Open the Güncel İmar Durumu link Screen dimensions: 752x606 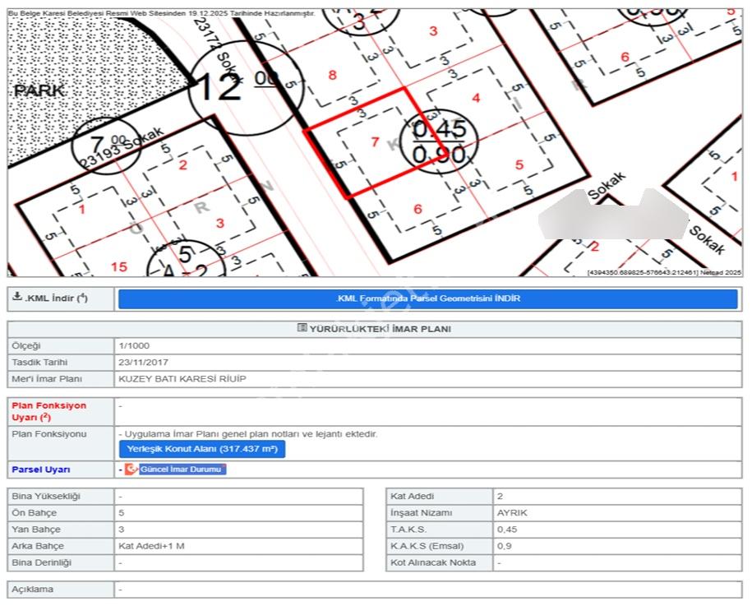click(x=182, y=470)
